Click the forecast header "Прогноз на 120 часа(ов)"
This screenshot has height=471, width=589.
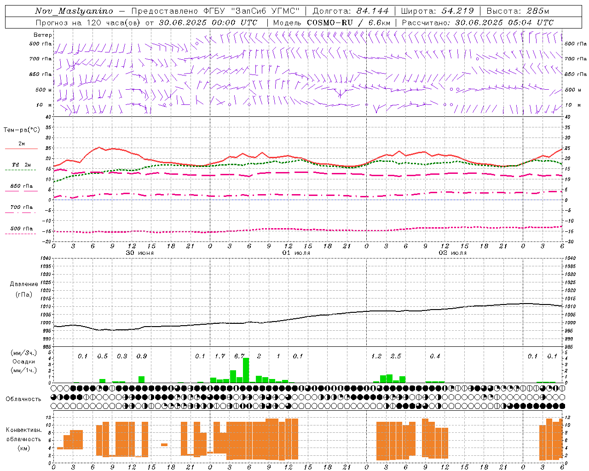tap(88, 23)
